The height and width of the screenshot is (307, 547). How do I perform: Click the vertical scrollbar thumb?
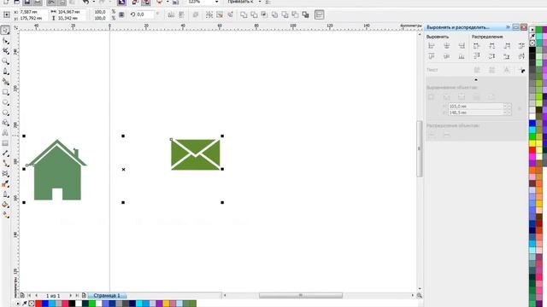pyautogui.click(x=420, y=148)
